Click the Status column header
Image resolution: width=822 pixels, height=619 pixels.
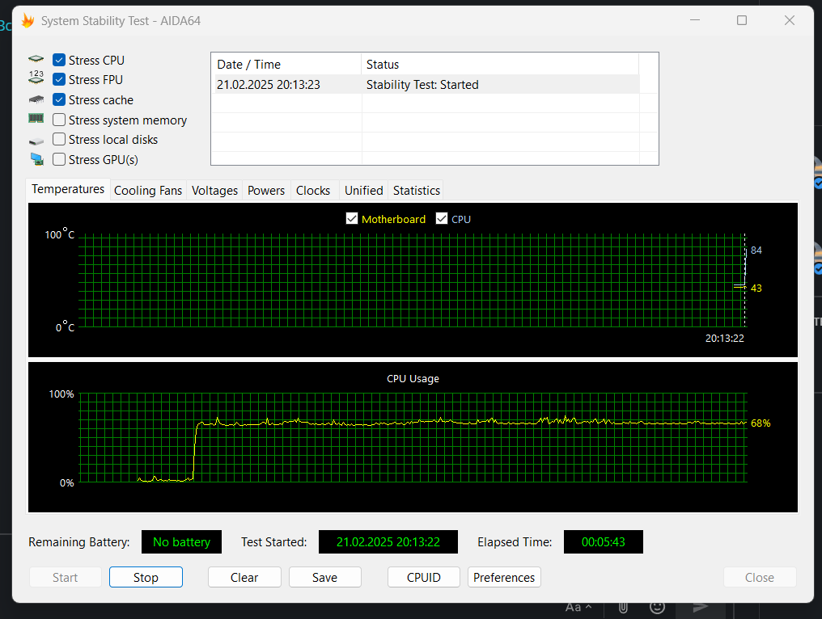click(x=500, y=65)
